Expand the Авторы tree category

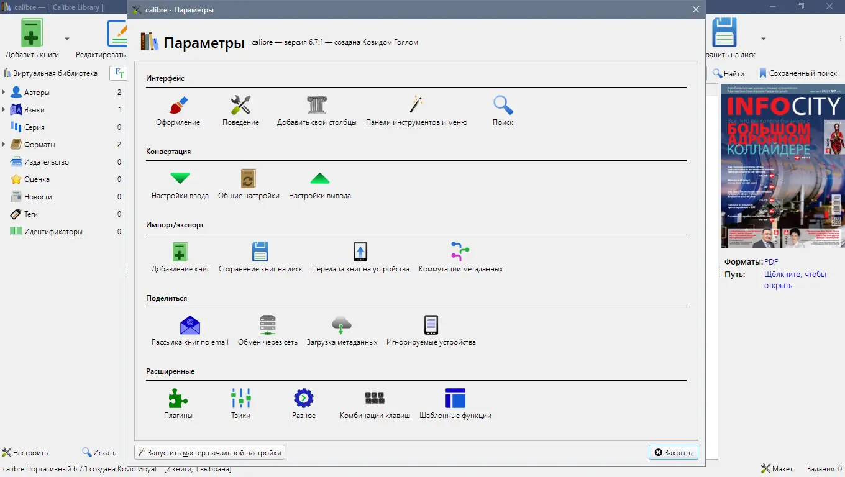click(x=4, y=93)
